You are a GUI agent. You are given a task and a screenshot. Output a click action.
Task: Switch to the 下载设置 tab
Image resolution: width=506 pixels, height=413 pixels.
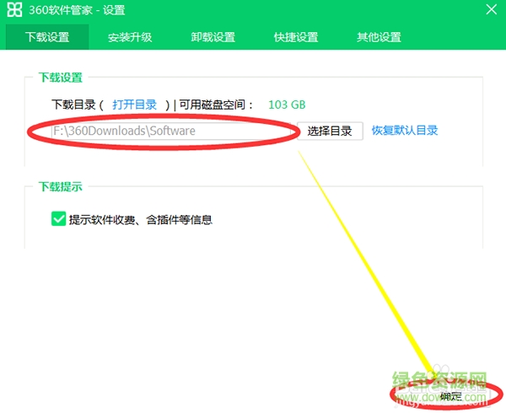click(47, 37)
